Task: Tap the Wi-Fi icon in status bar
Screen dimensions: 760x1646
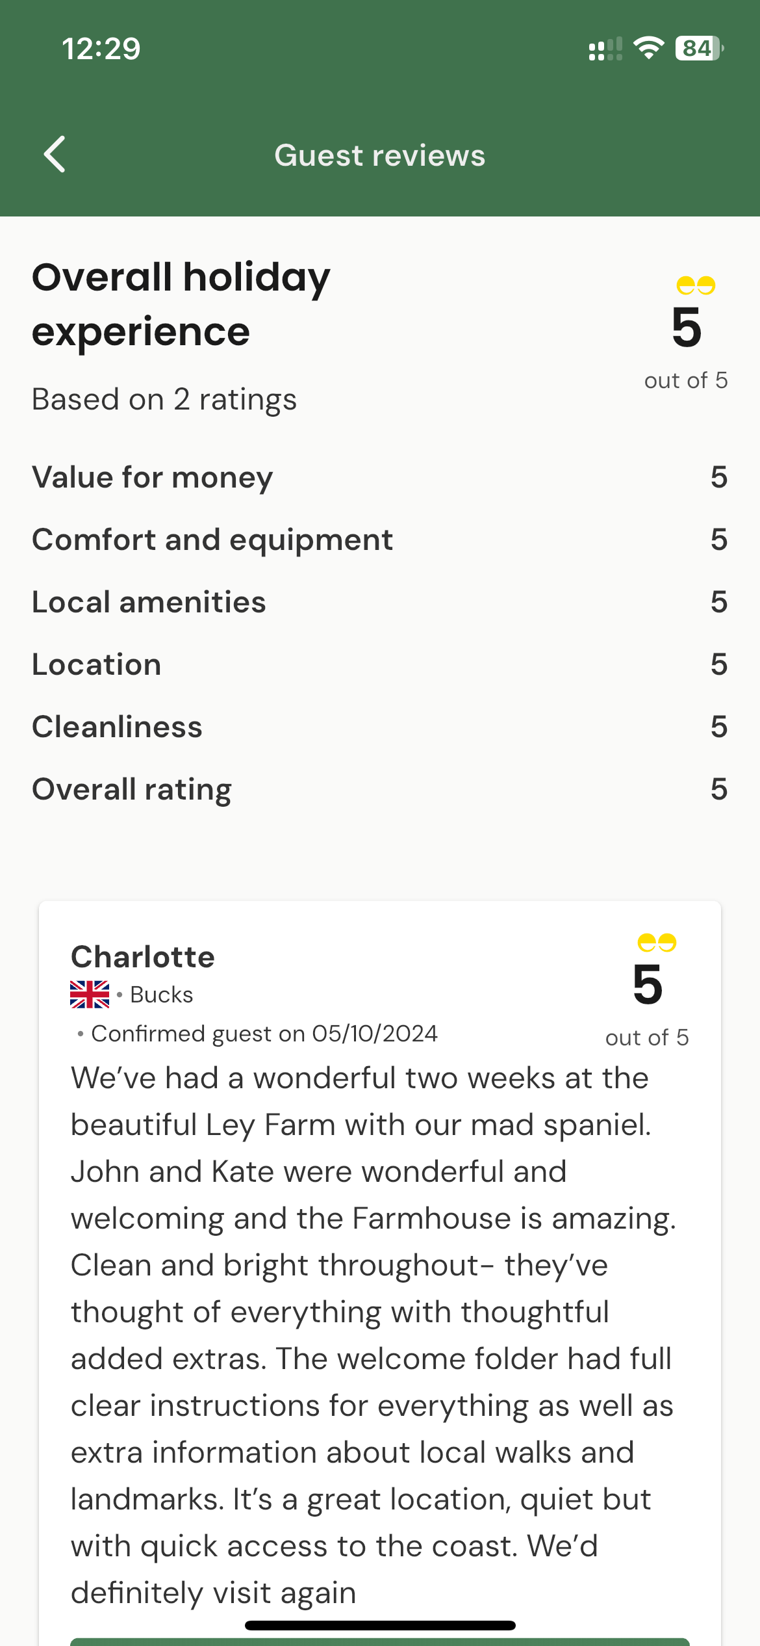Action: point(648,48)
